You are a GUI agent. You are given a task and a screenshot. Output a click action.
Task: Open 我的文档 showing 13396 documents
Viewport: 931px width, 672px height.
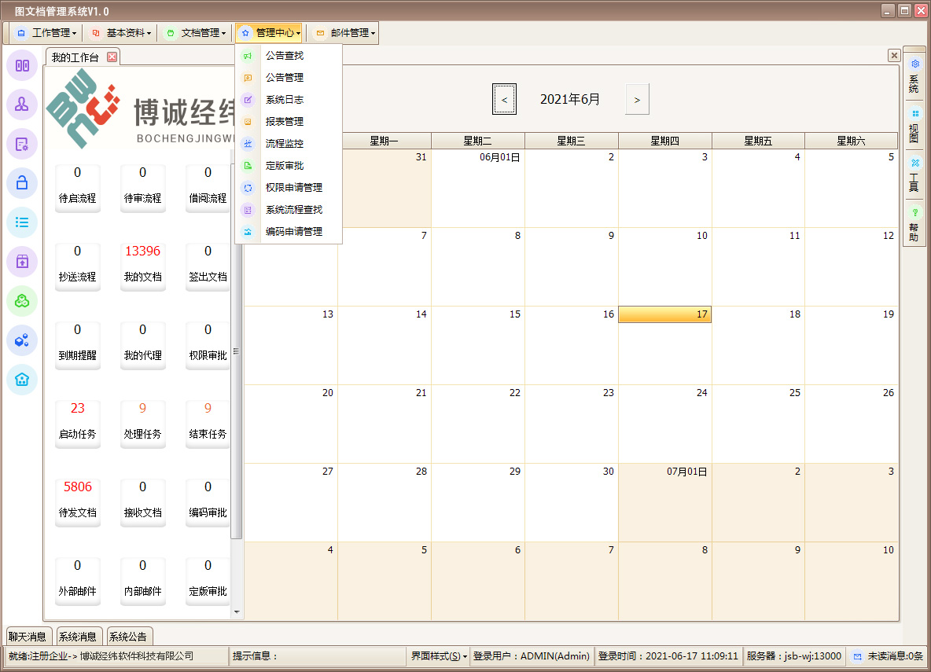(143, 266)
